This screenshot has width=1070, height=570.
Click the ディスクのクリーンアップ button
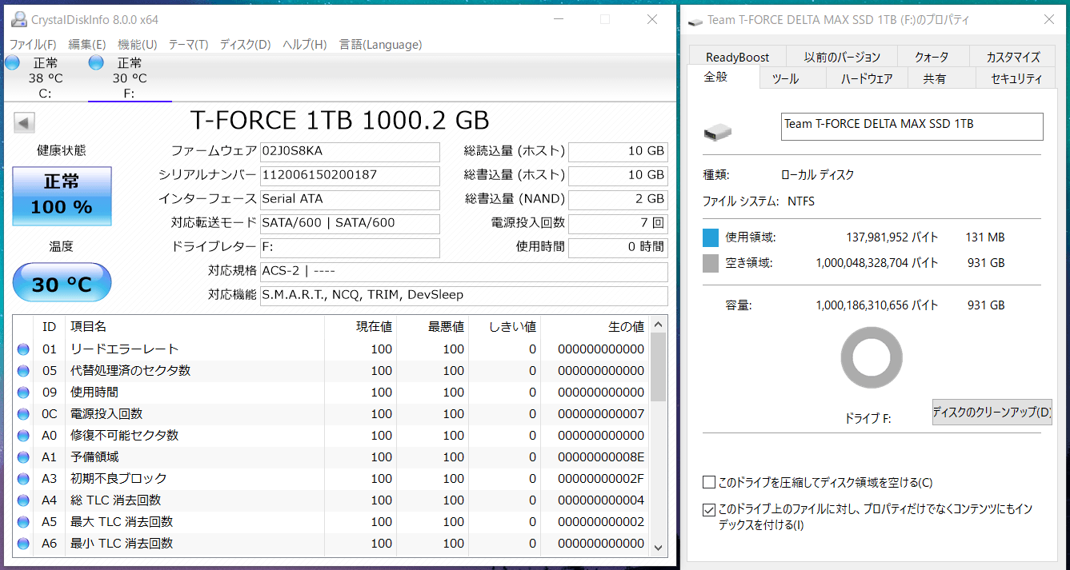coord(992,413)
